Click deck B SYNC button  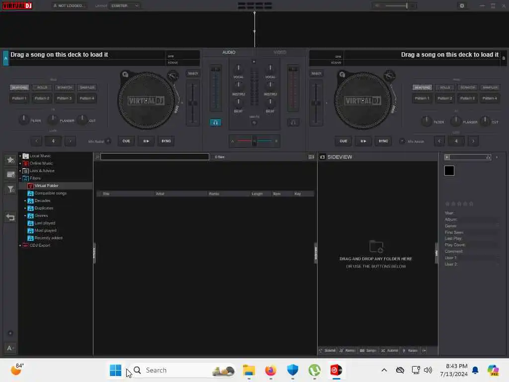[x=383, y=141]
